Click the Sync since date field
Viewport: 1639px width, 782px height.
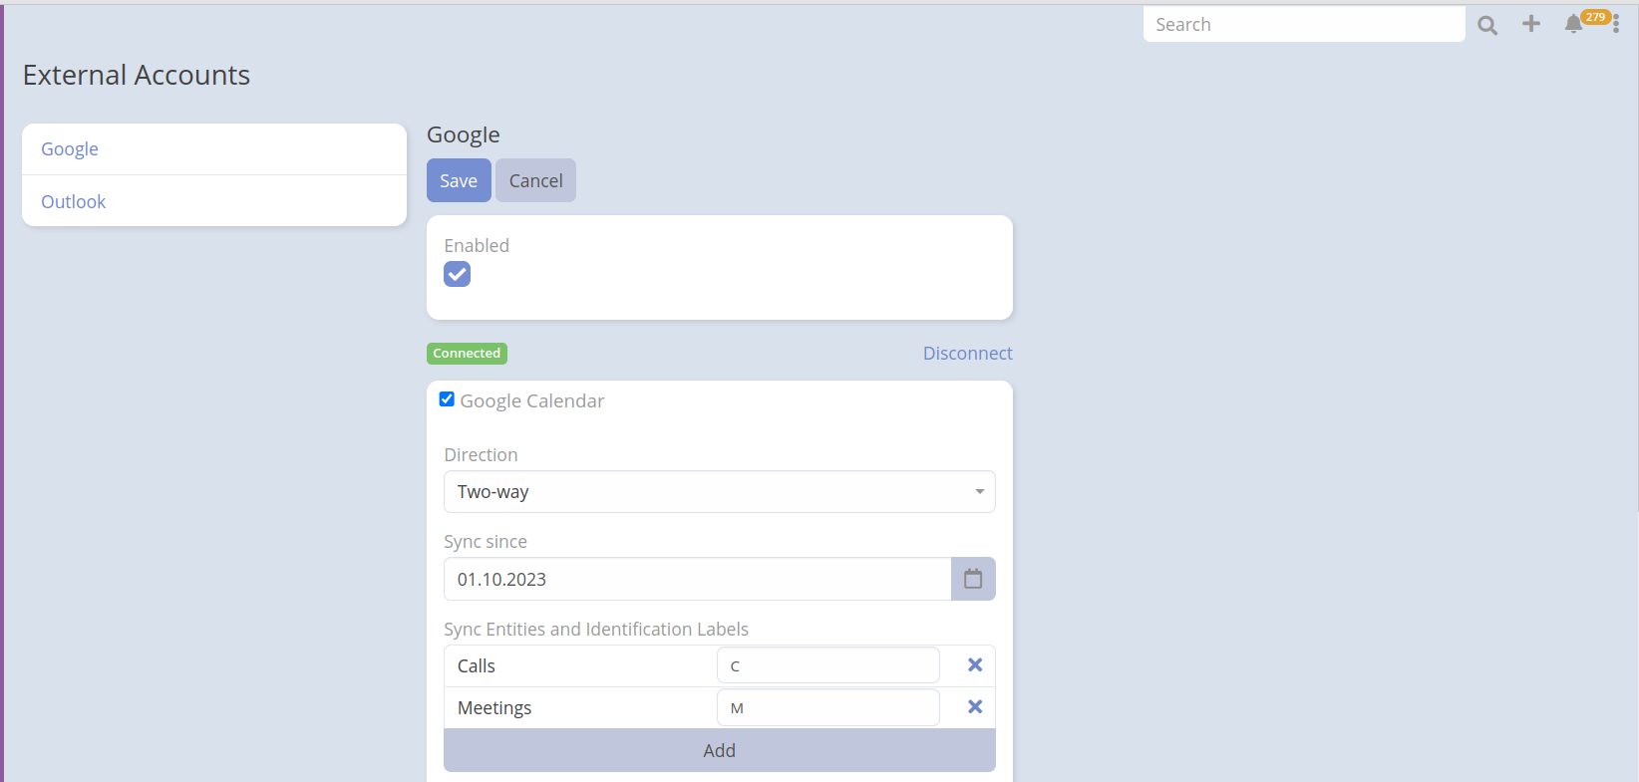tap(697, 580)
